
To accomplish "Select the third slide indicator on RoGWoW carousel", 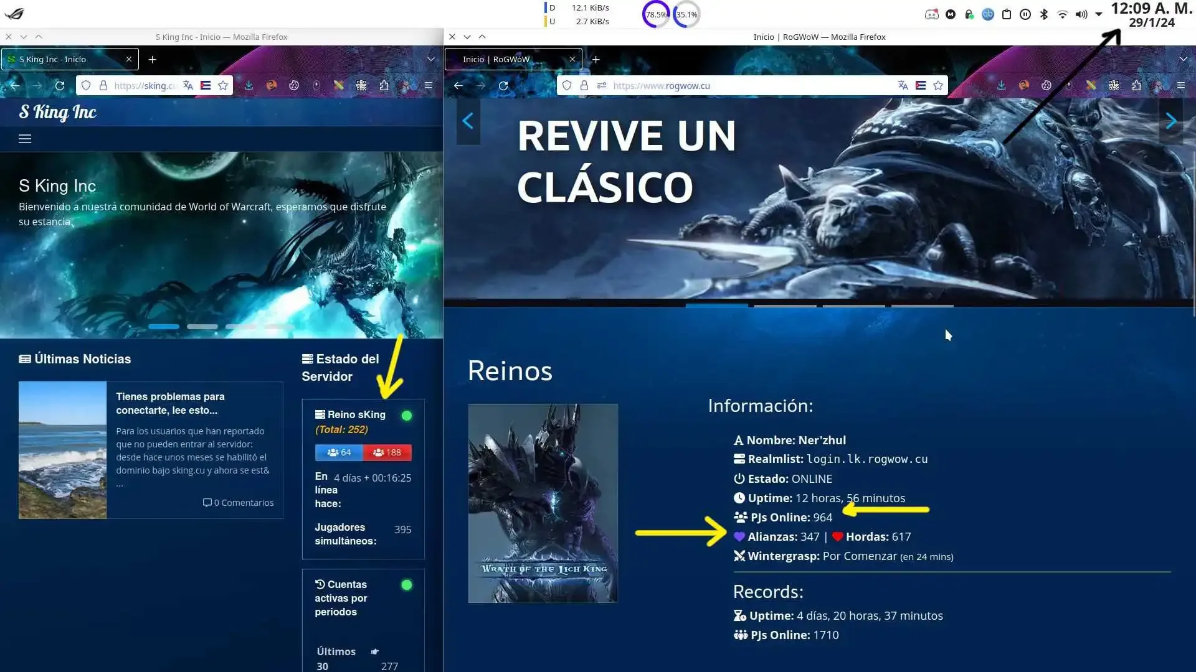I will pos(854,306).
